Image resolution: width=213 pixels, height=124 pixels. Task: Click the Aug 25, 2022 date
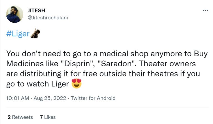50,98
